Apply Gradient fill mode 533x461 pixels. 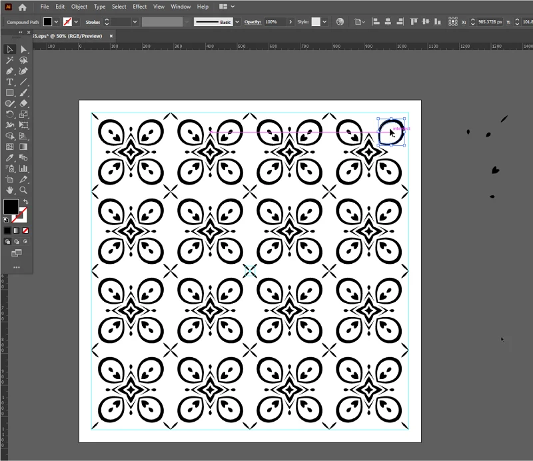click(x=16, y=230)
